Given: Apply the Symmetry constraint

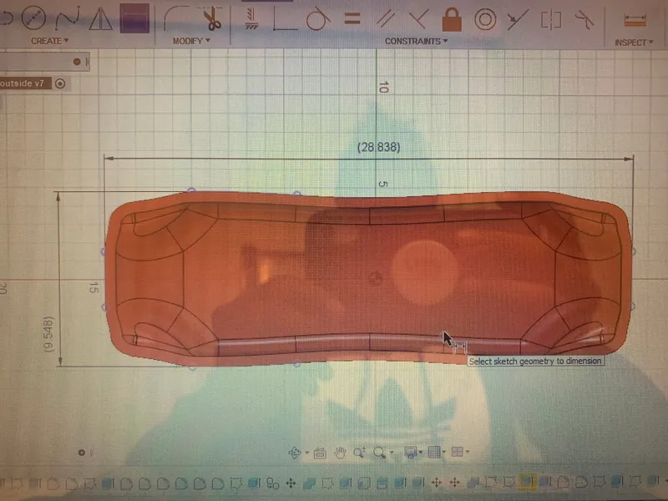Looking at the screenshot, I should [x=551, y=19].
